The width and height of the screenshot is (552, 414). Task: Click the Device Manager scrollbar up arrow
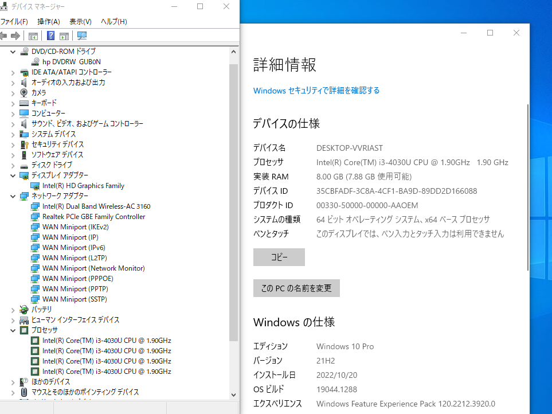coord(233,52)
